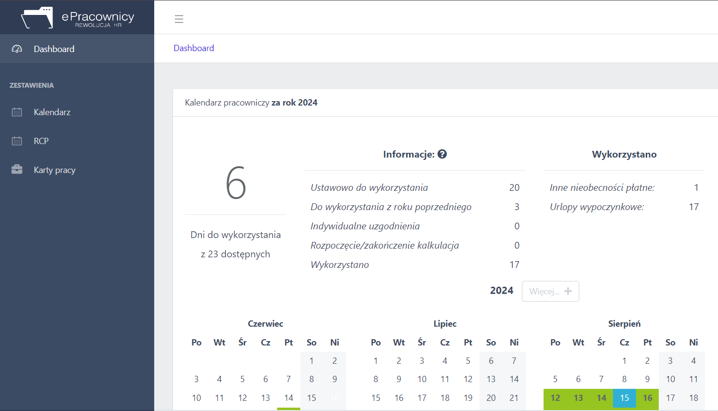Click 'Inne nieobecności płatne:' label
Image resolution: width=718 pixels, height=411 pixels.
(602, 187)
